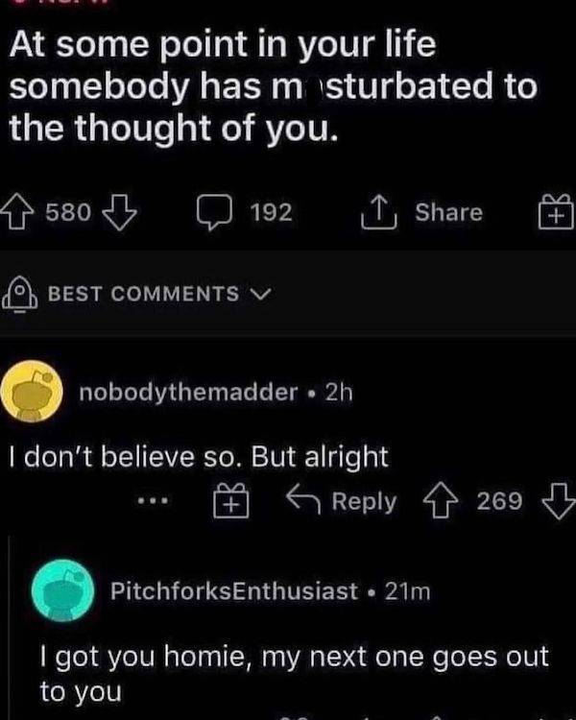The image size is (576, 720).
Task: Expand the Best Comments sort chevron
Action: [x=262, y=294]
